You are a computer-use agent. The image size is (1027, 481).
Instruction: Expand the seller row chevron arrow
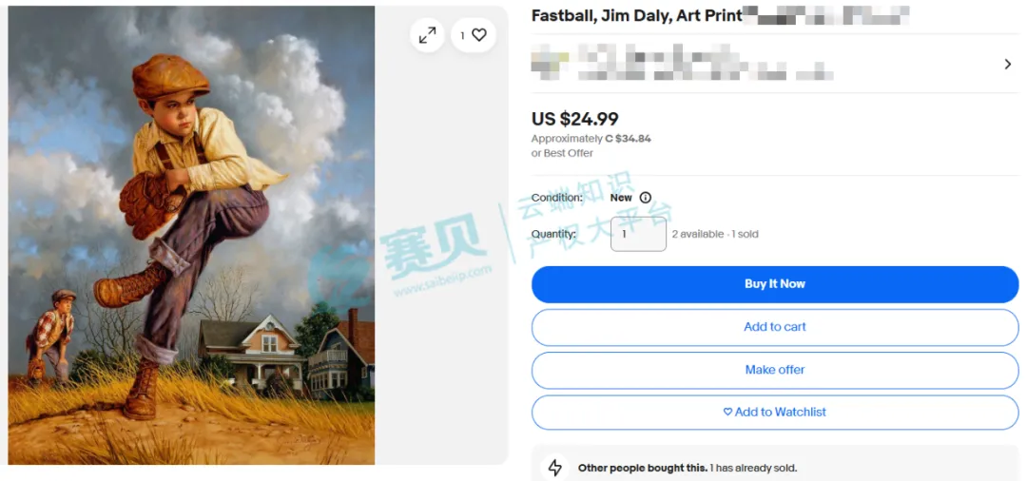[x=1007, y=65]
